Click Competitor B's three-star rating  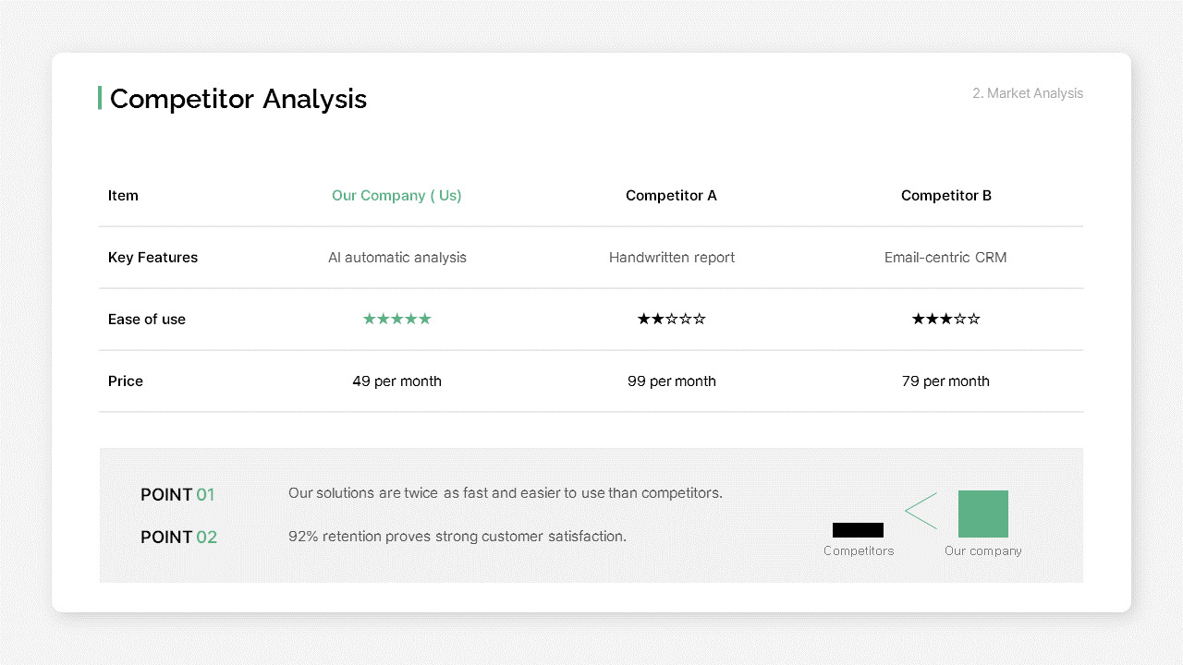click(x=945, y=319)
